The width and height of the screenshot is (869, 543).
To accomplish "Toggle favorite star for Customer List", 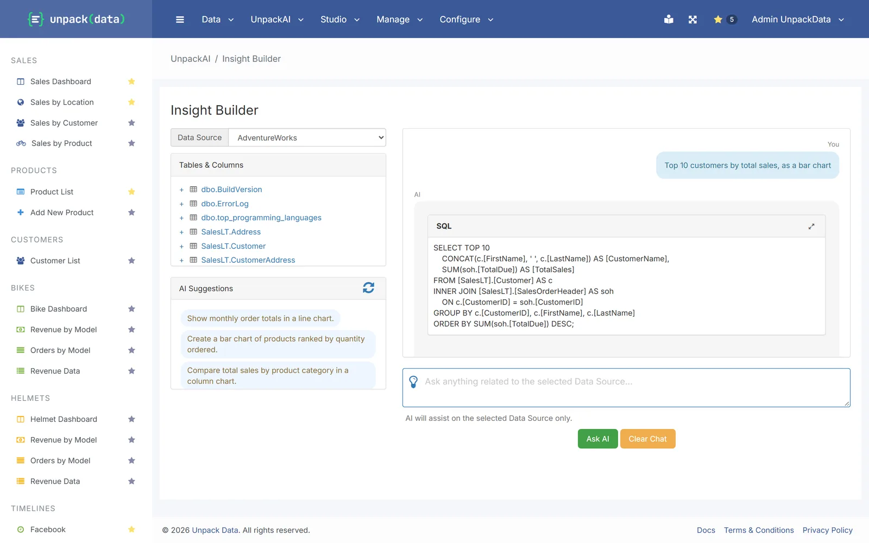I will [131, 261].
